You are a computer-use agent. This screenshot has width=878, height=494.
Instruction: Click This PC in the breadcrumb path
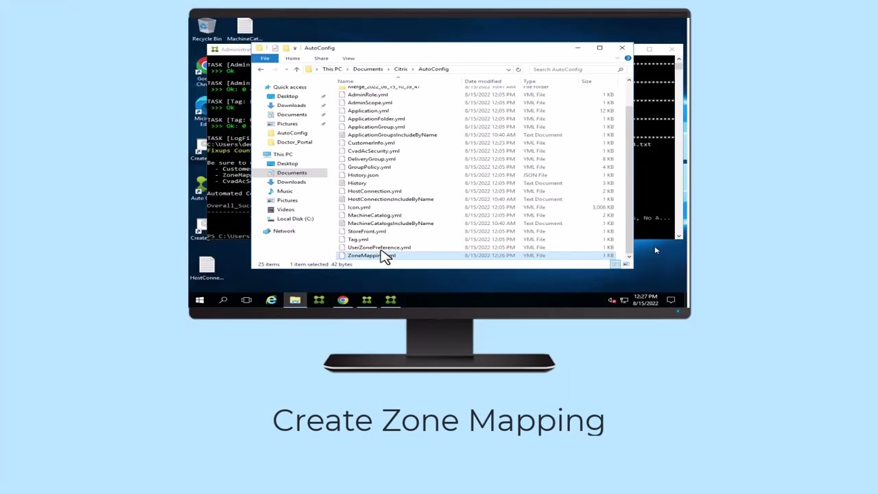pos(332,69)
